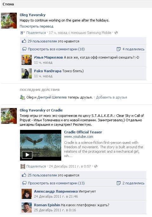Expand all 13 comments on Cradle post

point(56,183)
